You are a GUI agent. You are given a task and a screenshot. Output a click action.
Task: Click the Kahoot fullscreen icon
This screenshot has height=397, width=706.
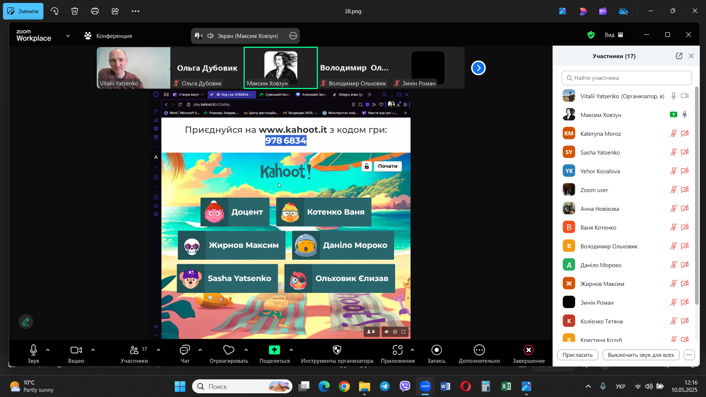point(403,332)
